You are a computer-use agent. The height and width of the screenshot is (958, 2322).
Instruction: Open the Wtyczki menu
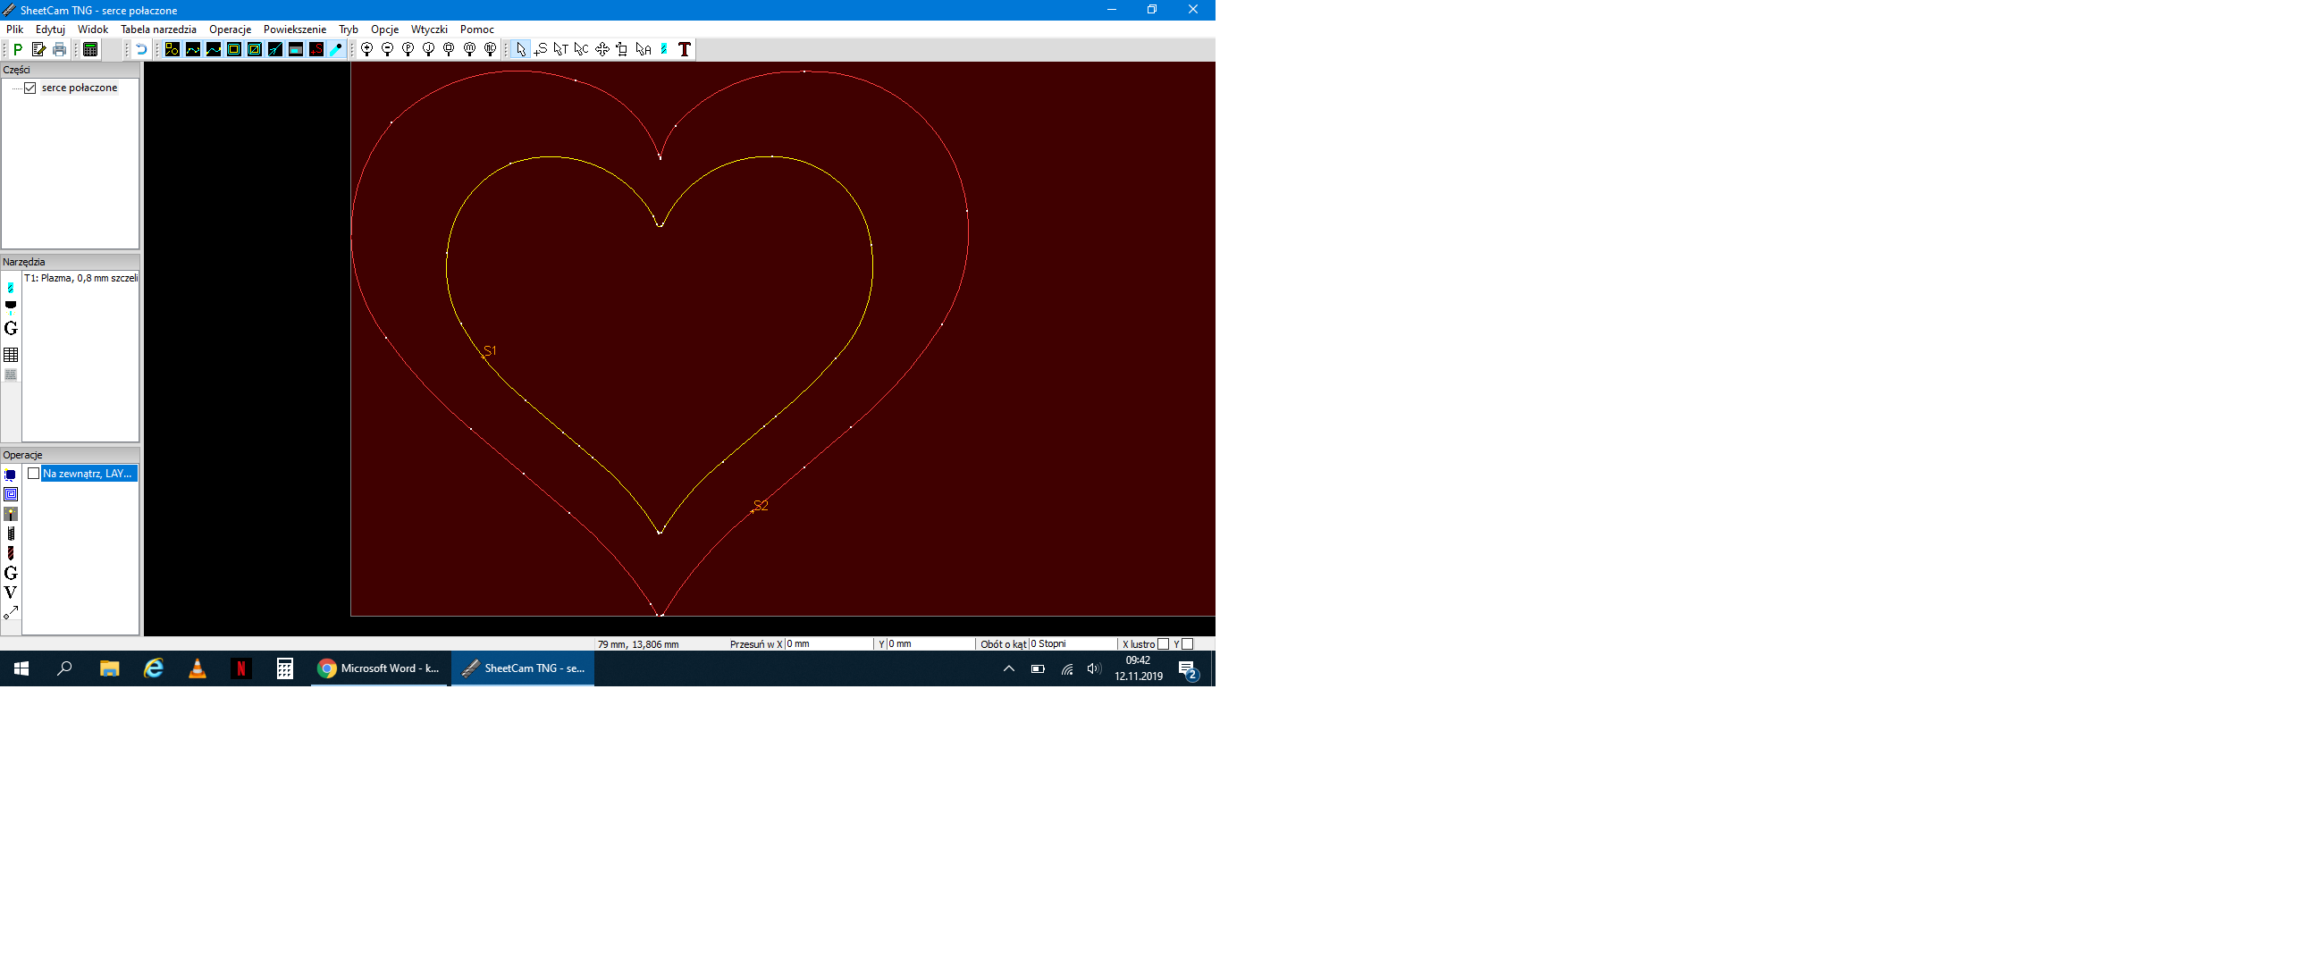(x=429, y=29)
